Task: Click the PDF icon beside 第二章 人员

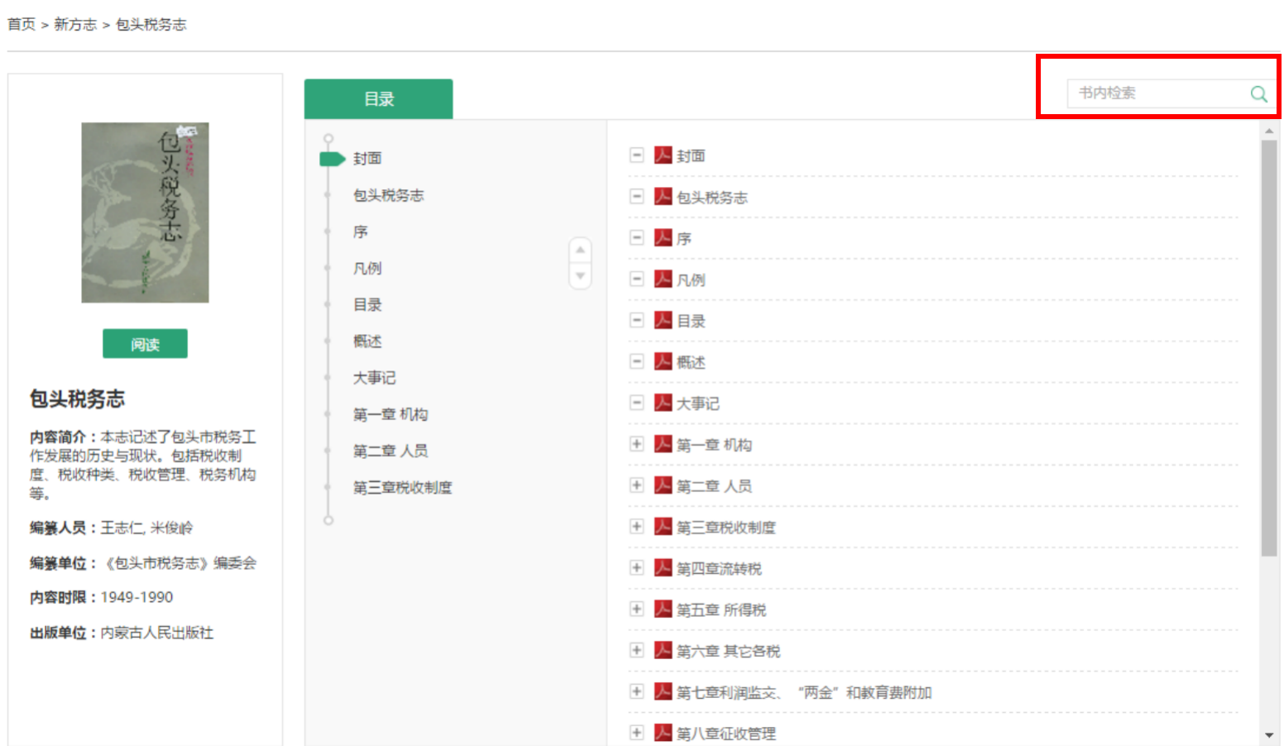Action: (x=663, y=485)
